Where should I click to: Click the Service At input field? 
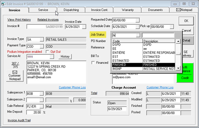coord(38,57)
